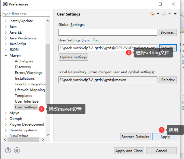Click the forward navigation arrow icon
184x159 pixels.
164,14
